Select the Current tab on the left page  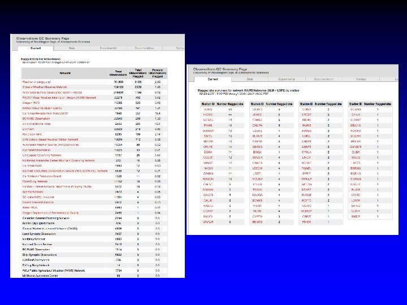tap(36, 48)
